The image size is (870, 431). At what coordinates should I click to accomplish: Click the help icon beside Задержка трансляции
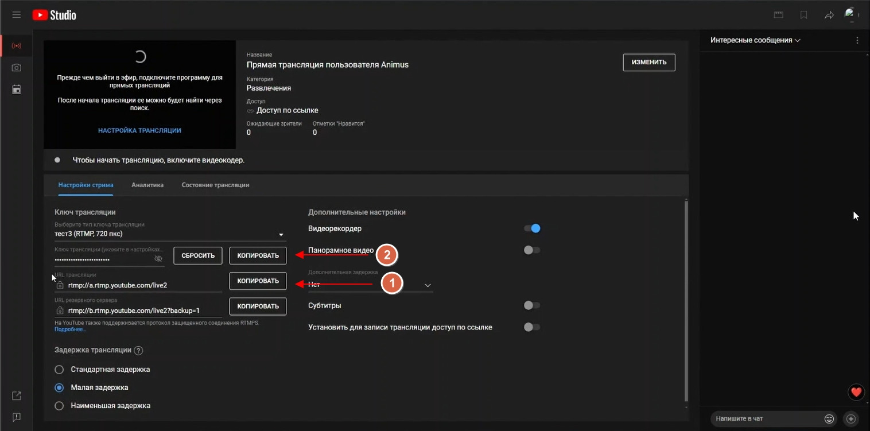coord(138,350)
